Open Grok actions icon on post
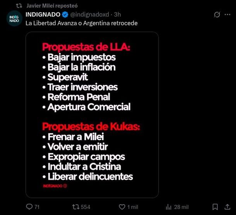The height and width of the screenshot is (215, 236). (x=217, y=15)
